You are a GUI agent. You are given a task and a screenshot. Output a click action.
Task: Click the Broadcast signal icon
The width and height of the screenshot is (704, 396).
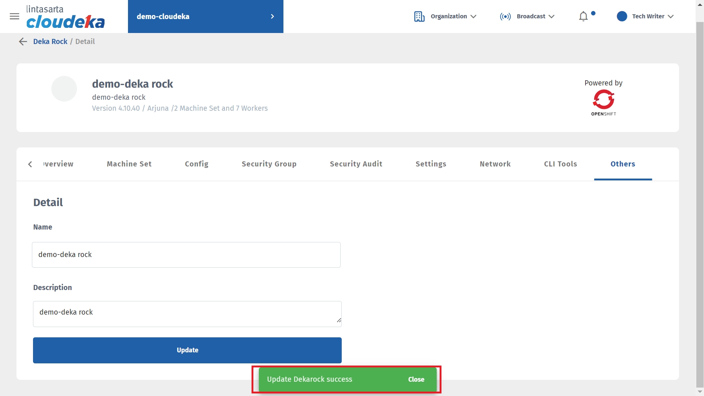505,16
